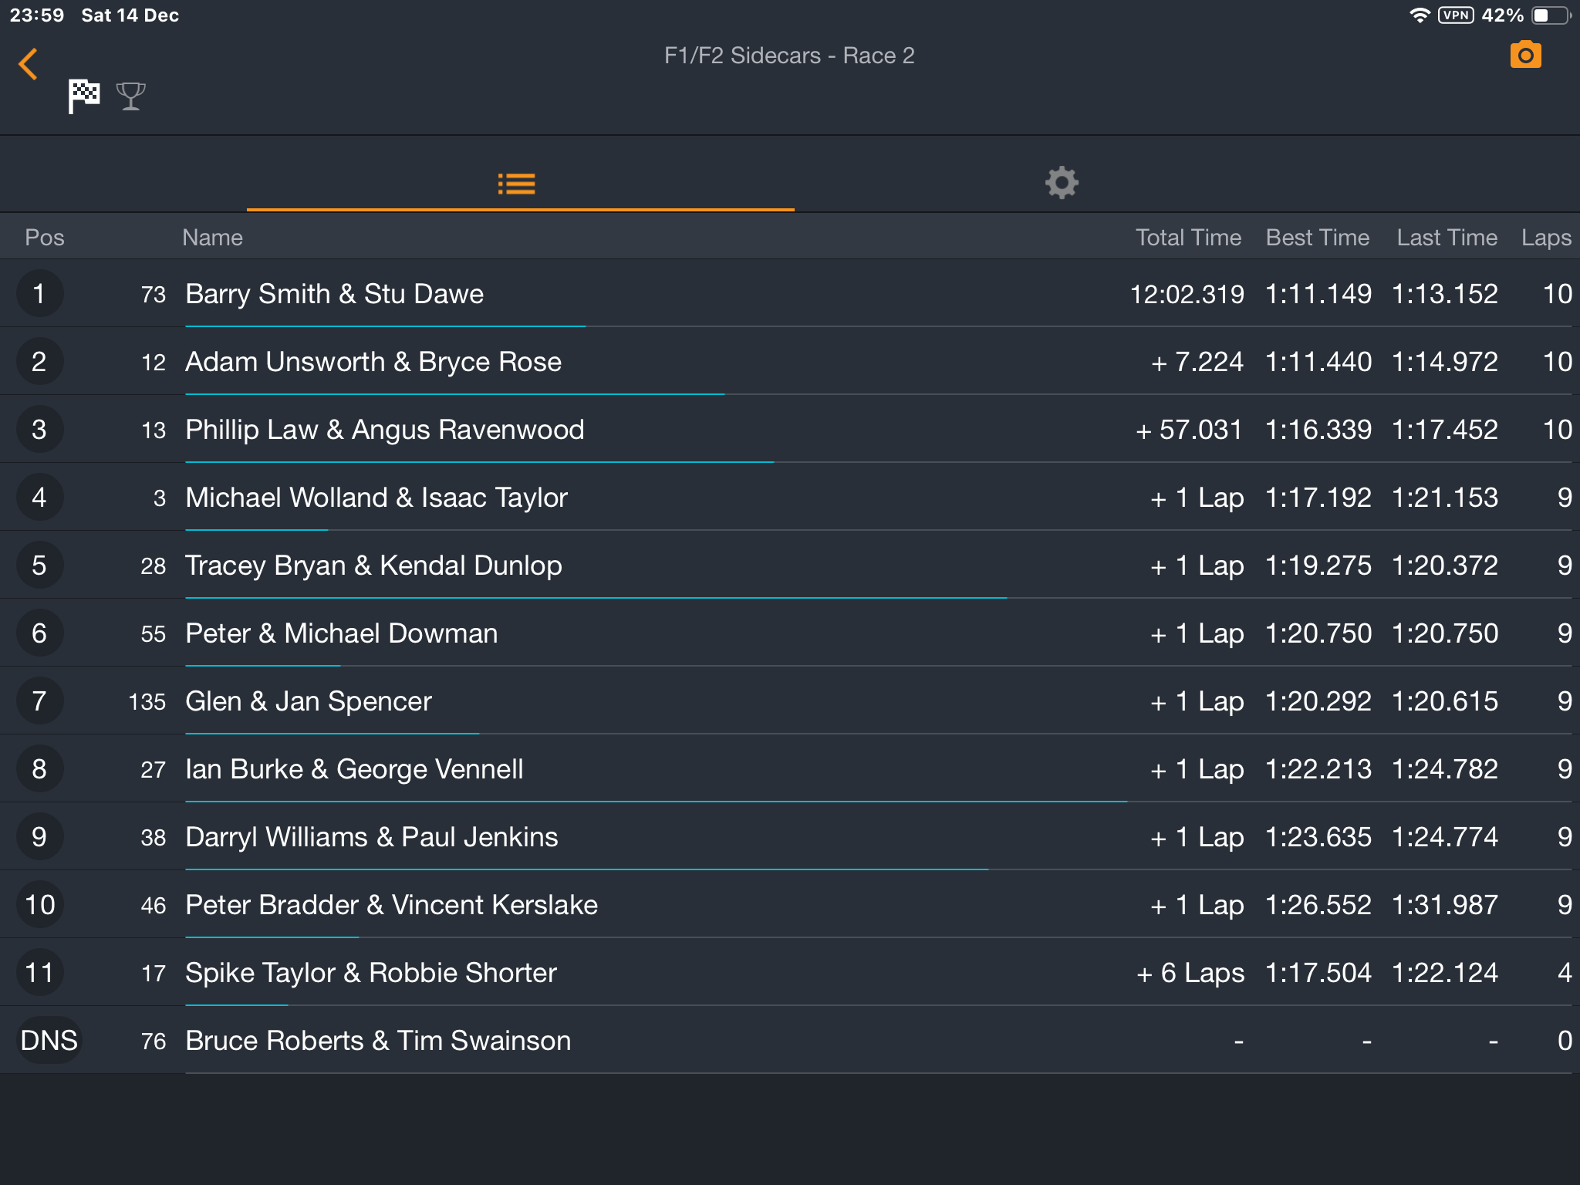Sort by the Pos column header
Image resolution: width=1580 pixels, height=1185 pixels.
click(45, 238)
